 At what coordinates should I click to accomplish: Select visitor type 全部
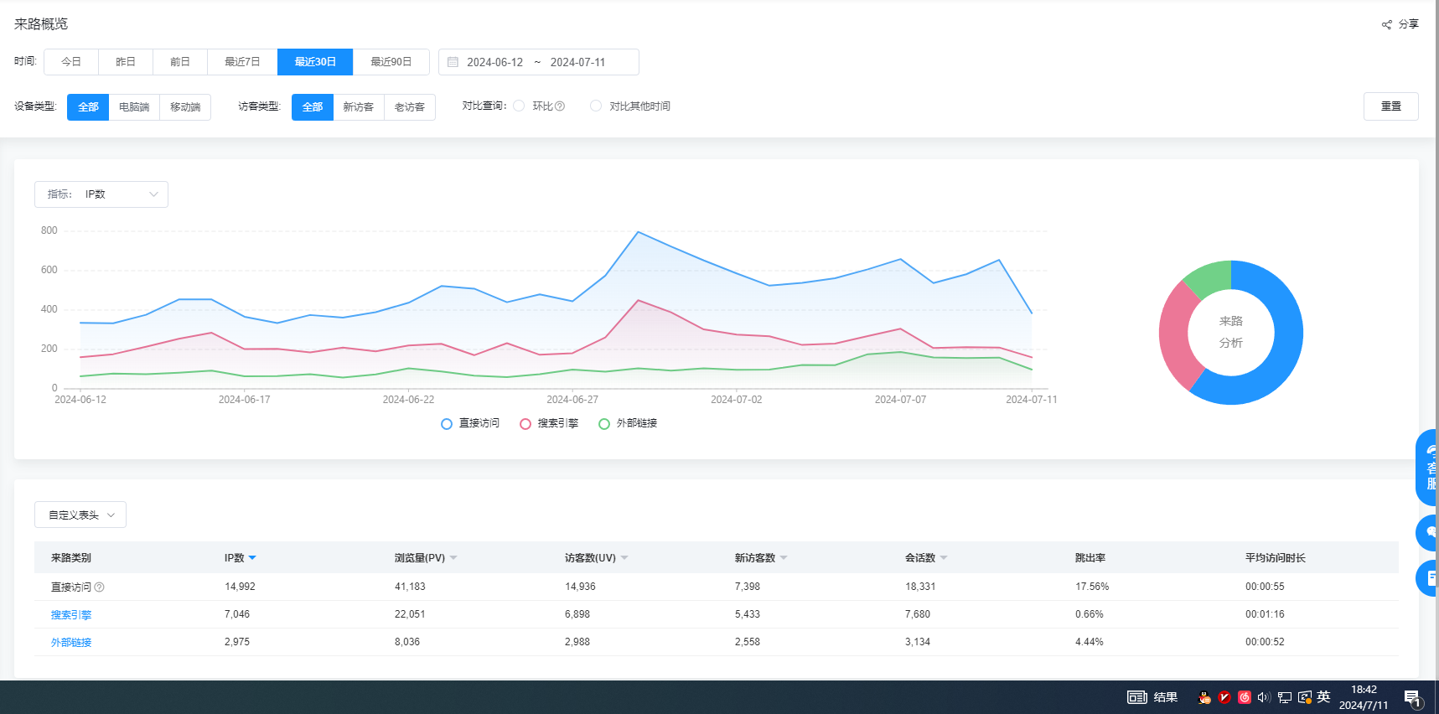313,107
